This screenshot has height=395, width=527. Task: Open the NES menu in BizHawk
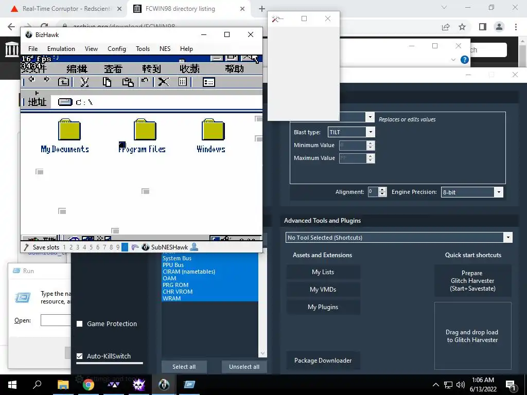(x=165, y=49)
